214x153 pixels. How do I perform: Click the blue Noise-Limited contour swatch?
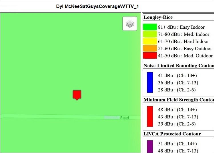click(x=150, y=82)
